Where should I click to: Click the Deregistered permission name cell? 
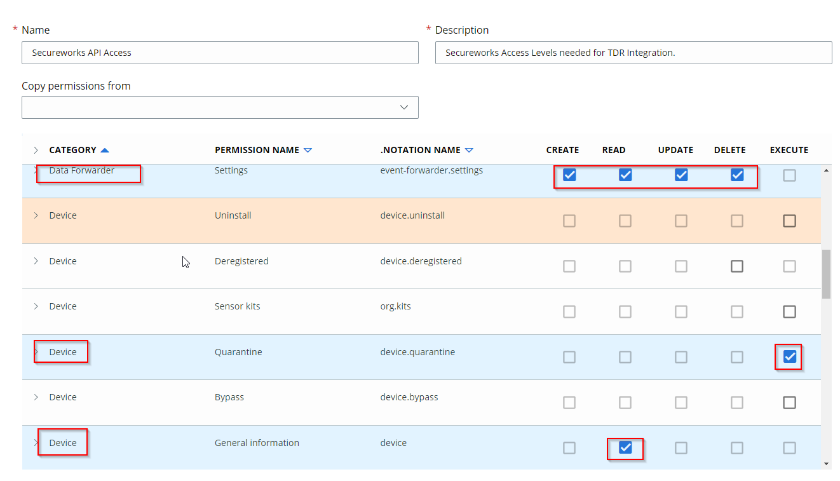tap(241, 261)
